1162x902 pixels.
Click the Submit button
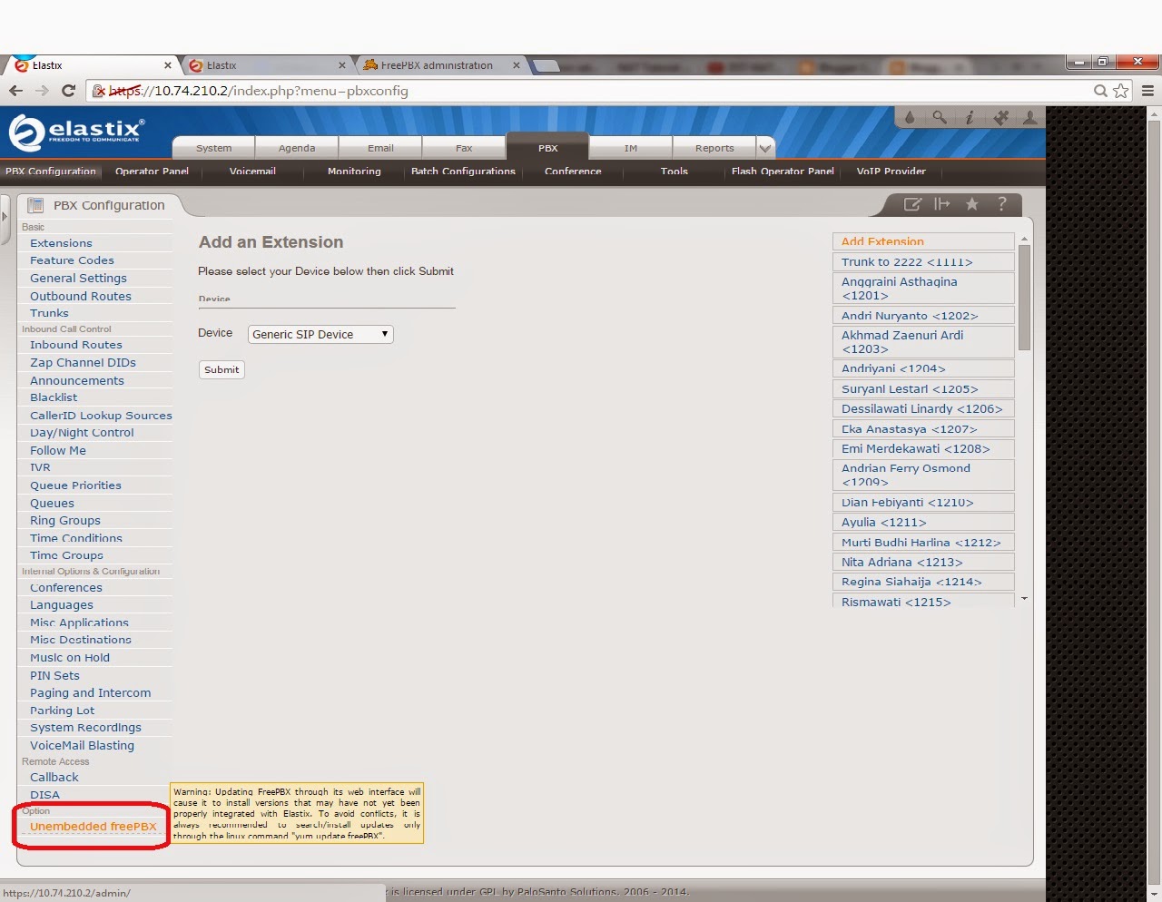(x=222, y=369)
